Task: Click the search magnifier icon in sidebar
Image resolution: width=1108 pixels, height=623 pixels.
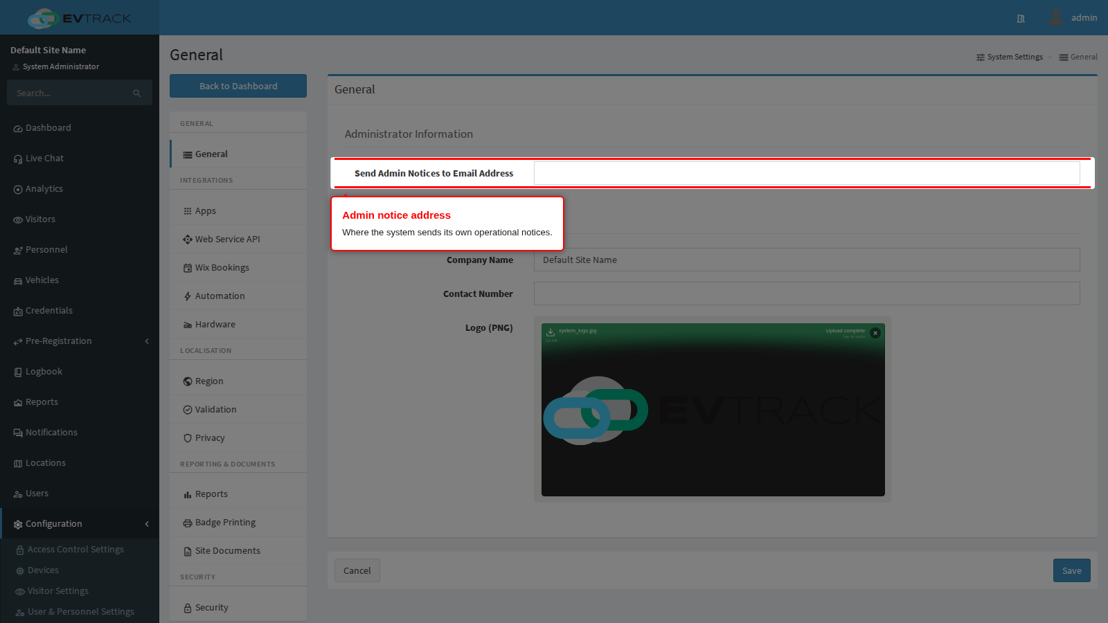Action: [x=137, y=93]
